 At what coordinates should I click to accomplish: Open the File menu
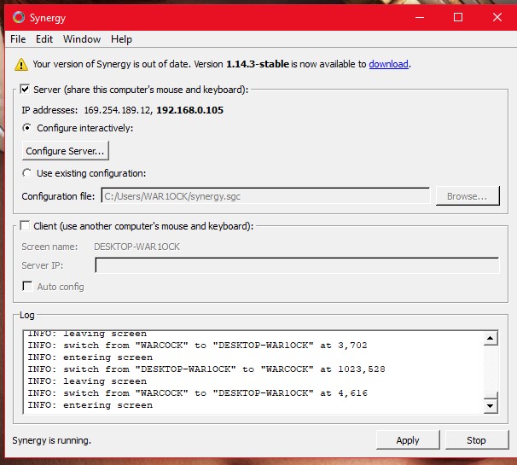coord(18,39)
